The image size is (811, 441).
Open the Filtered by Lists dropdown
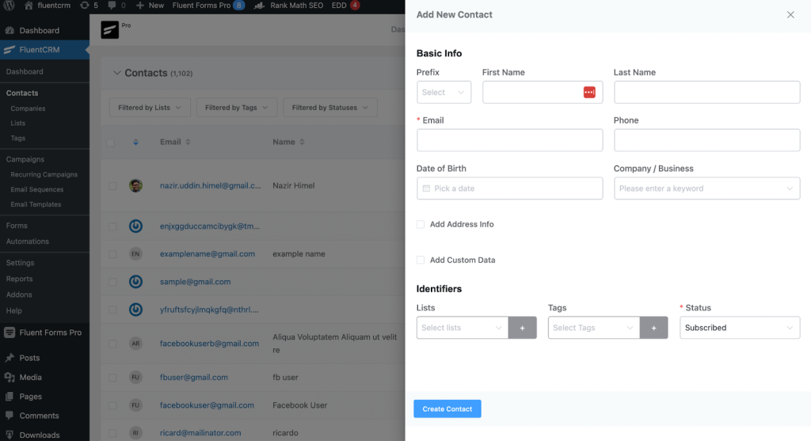coord(150,108)
